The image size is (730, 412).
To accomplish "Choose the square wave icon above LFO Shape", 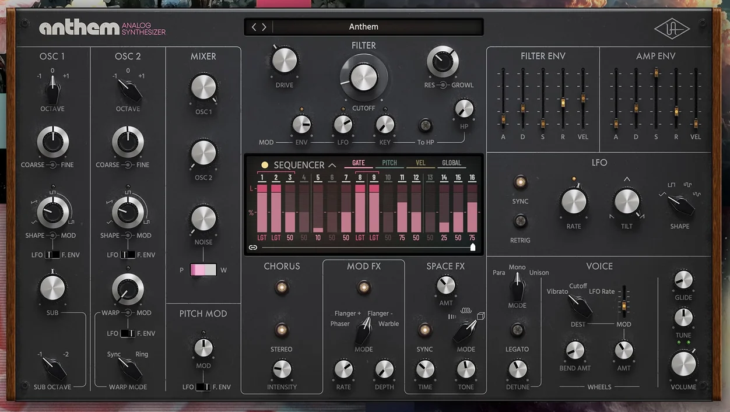I will click(671, 185).
